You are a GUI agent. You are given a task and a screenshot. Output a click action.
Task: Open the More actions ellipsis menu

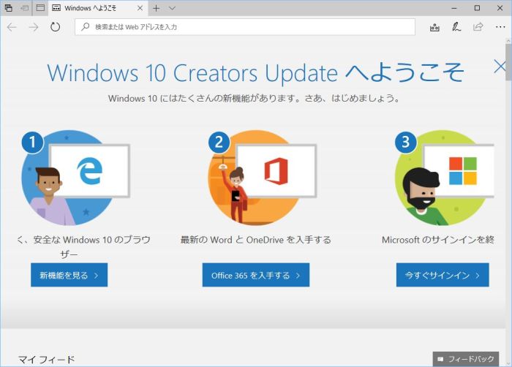500,27
